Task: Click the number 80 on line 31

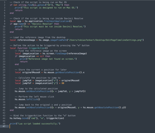Action: click(63, 83)
